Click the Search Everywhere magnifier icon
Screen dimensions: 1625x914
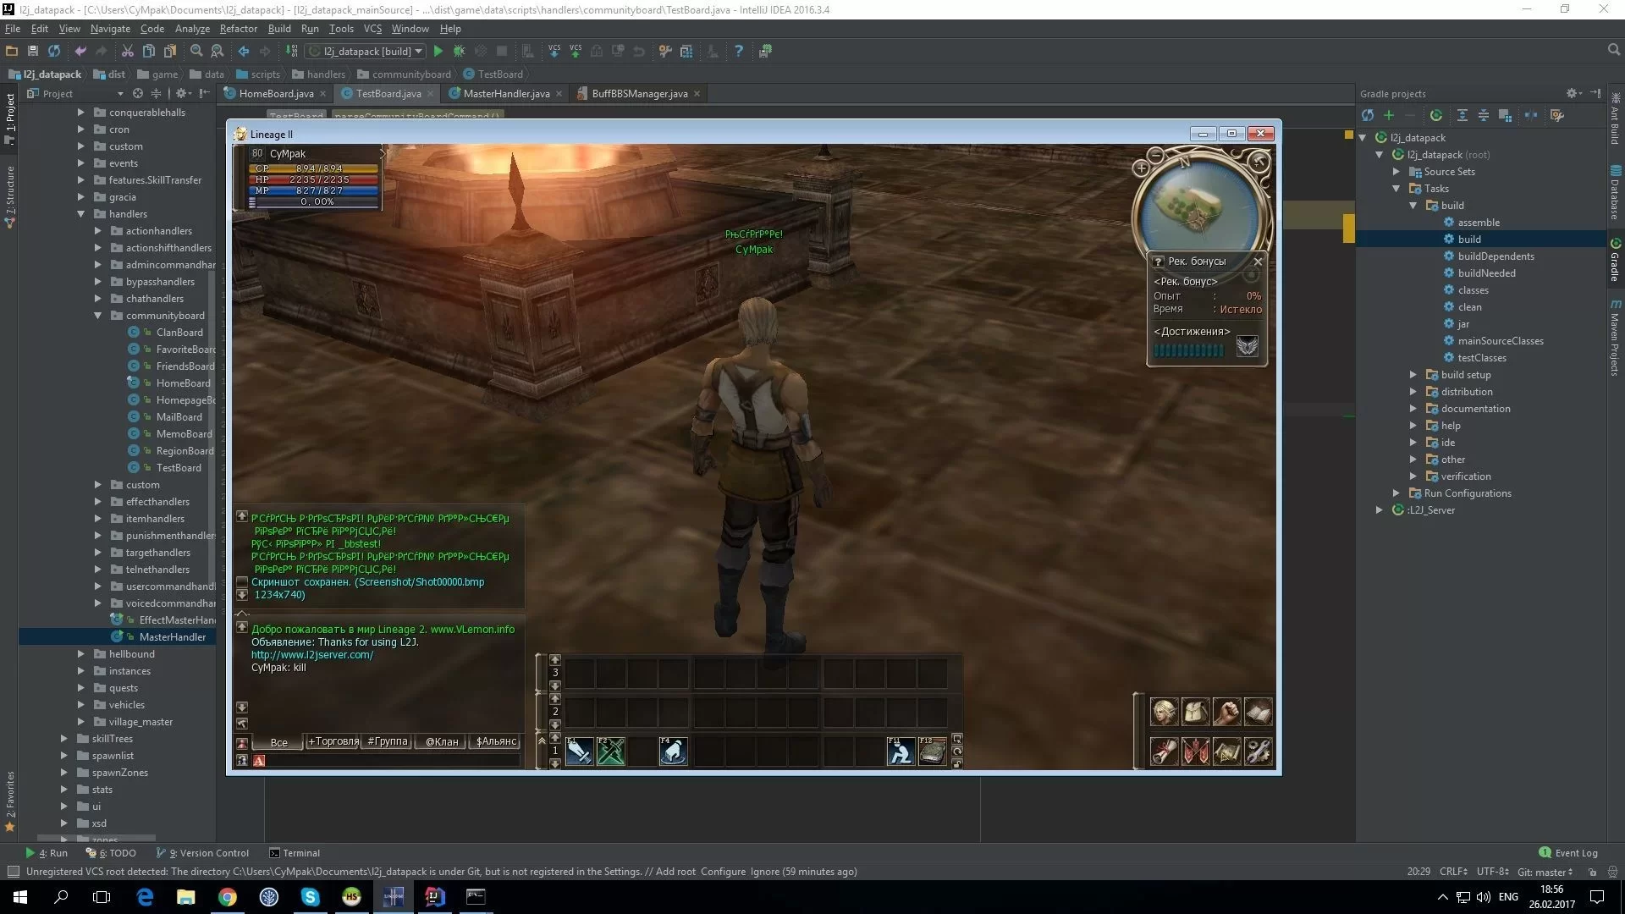[1614, 51]
